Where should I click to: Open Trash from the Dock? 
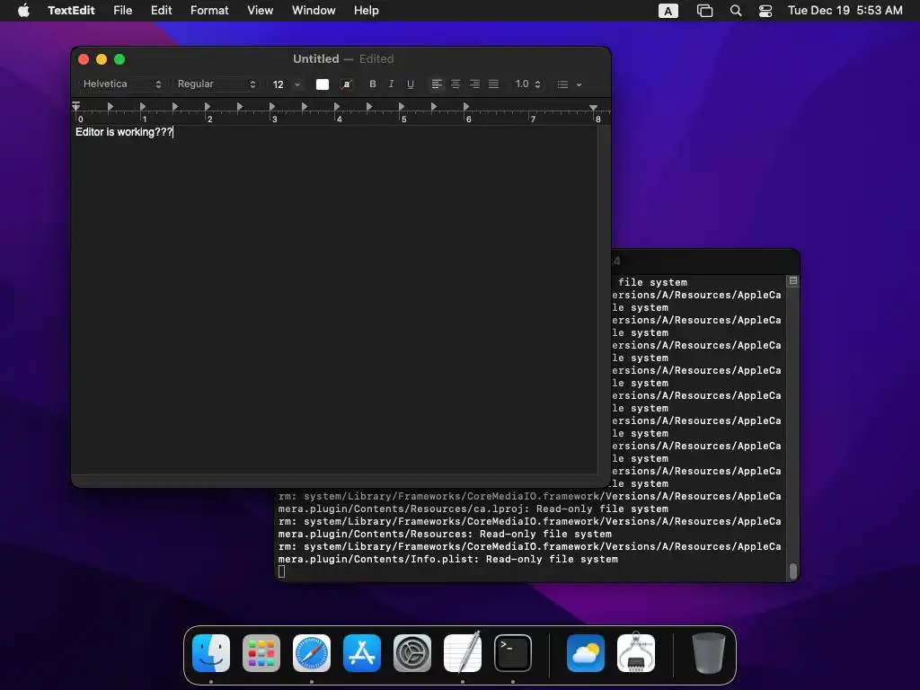pos(708,653)
